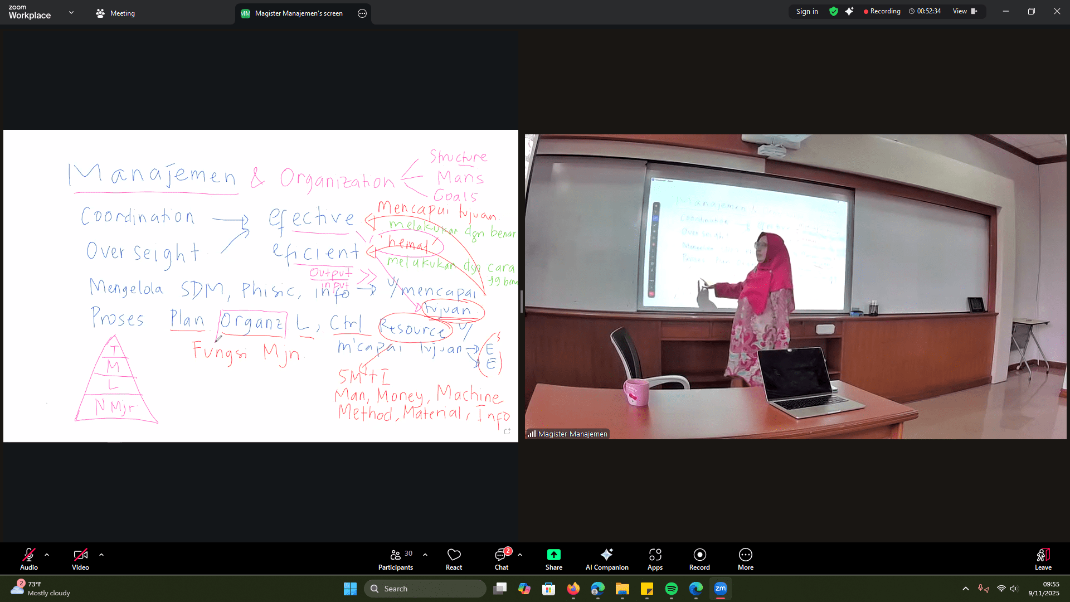
Task: Open the View layout dropdown
Action: pyautogui.click(x=965, y=11)
